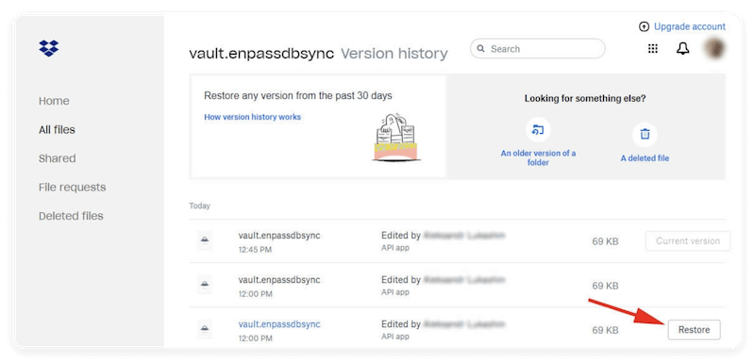
Task: Click 69 KB size beside Restore button
Action: pyautogui.click(x=605, y=330)
